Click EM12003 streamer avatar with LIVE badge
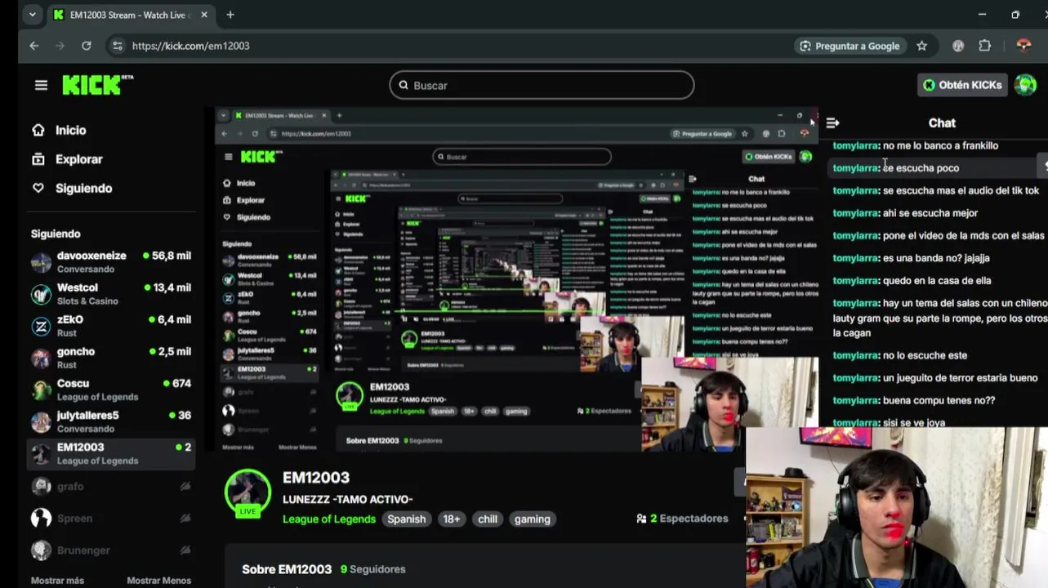 [248, 493]
